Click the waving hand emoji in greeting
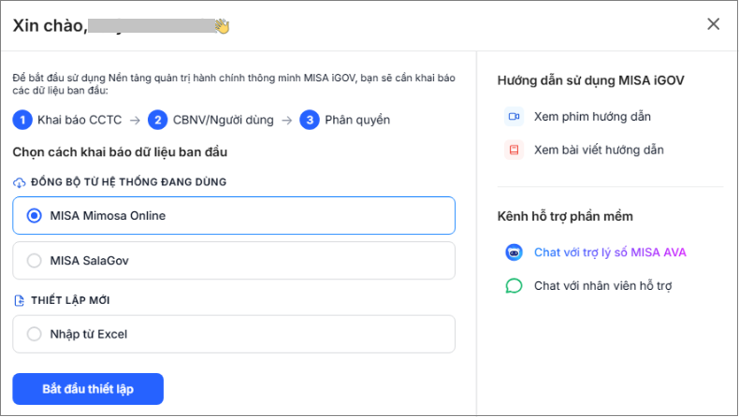 222,25
